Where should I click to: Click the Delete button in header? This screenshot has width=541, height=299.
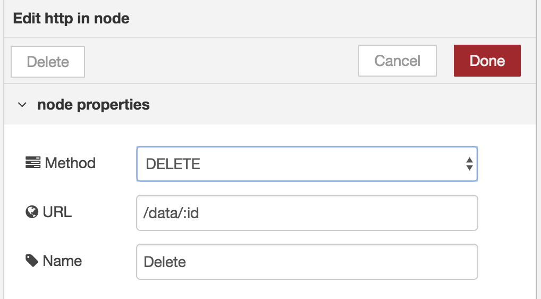48,62
